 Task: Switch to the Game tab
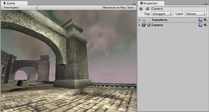(14, 3)
